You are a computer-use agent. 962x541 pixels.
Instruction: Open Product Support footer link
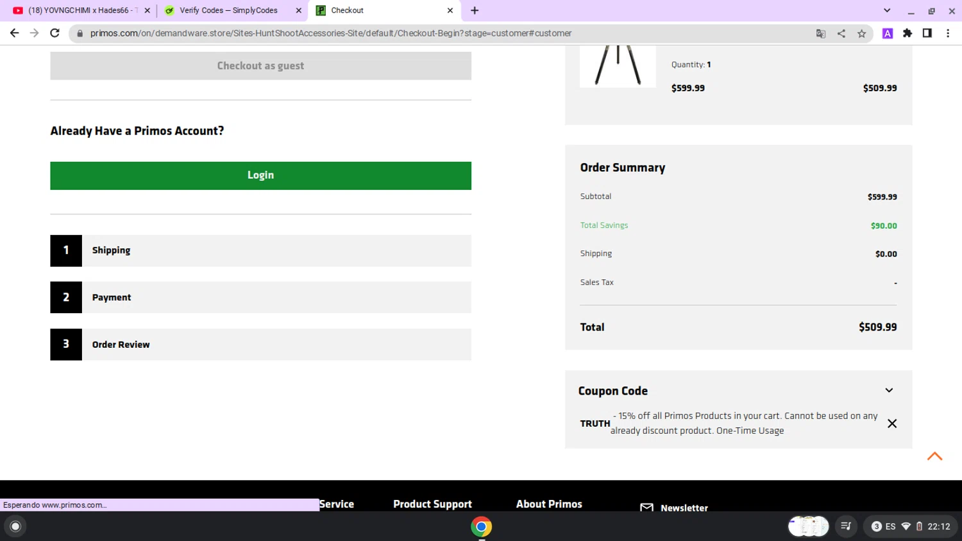432,504
